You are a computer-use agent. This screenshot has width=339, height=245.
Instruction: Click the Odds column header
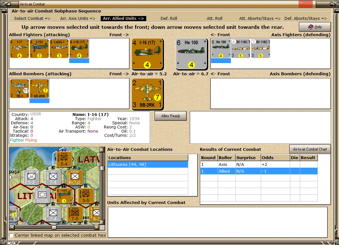tap(275, 158)
